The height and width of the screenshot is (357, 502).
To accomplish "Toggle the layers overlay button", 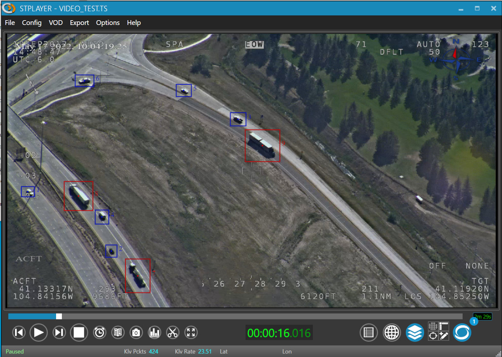I will tap(415, 333).
